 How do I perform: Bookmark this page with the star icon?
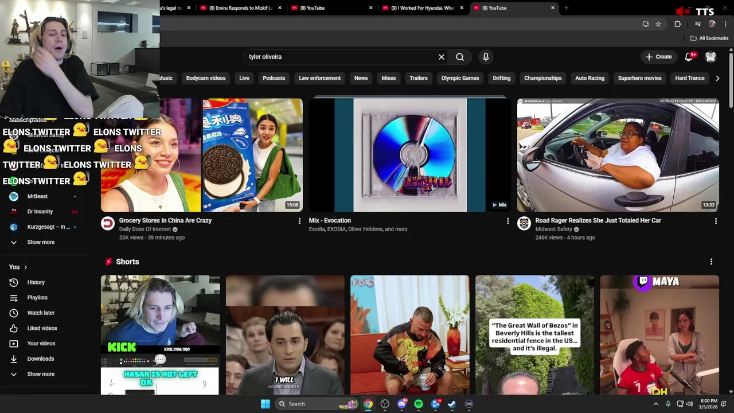pos(658,24)
